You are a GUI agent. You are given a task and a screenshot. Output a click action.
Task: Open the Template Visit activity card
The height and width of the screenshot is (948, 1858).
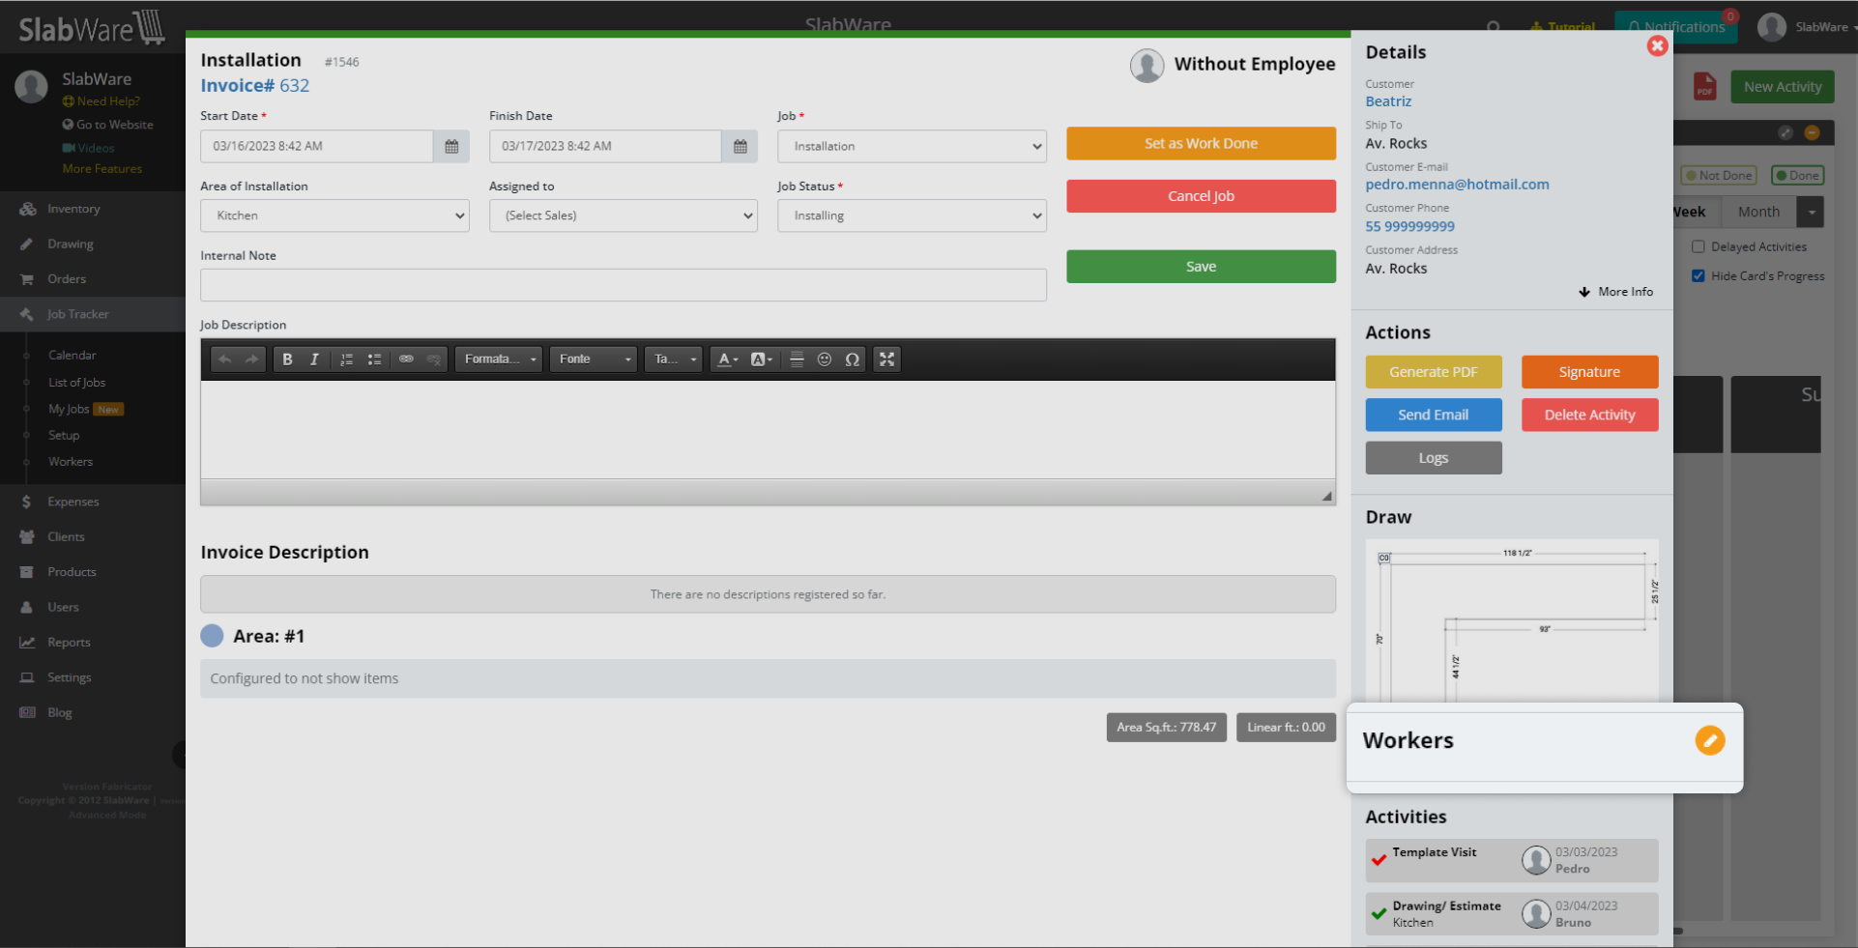coord(1512,860)
